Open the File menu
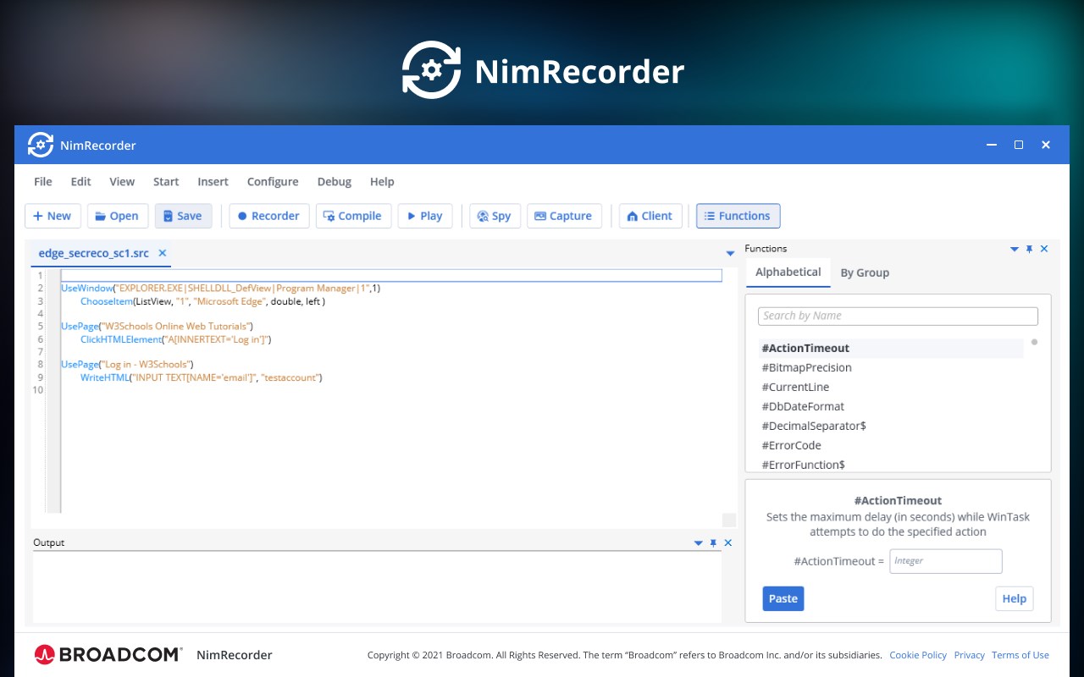The image size is (1084, 677). (x=43, y=181)
